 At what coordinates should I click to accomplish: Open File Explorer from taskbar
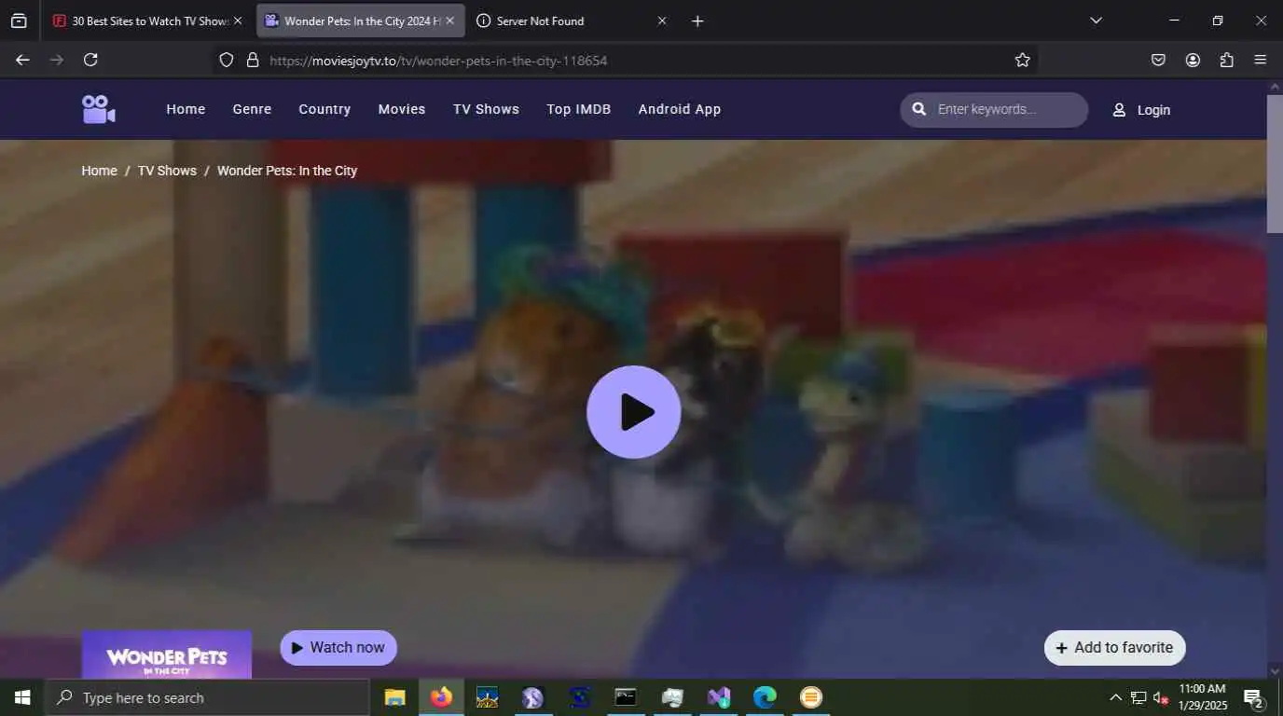tap(395, 697)
